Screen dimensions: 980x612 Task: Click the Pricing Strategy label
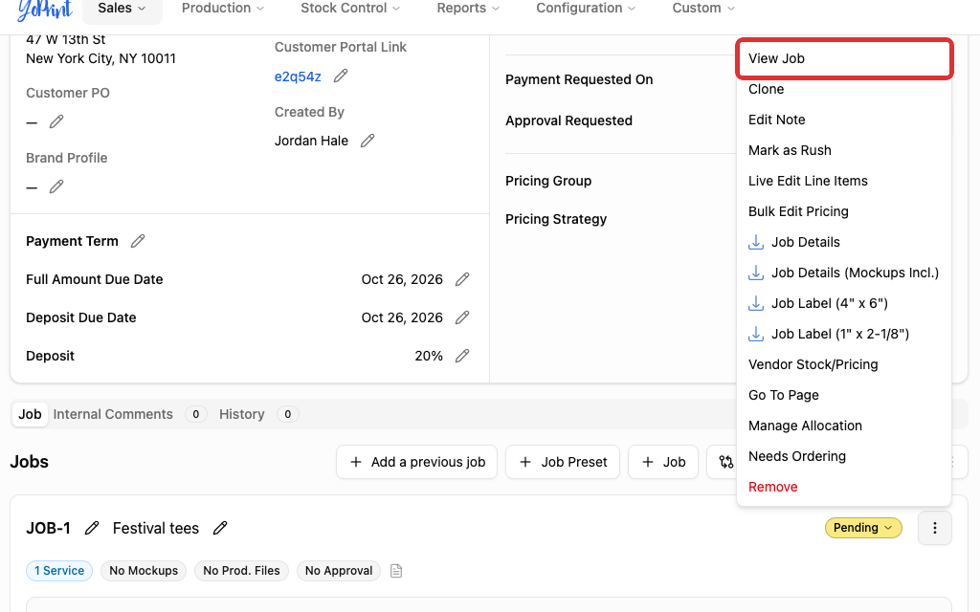click(x=556, y=219)
